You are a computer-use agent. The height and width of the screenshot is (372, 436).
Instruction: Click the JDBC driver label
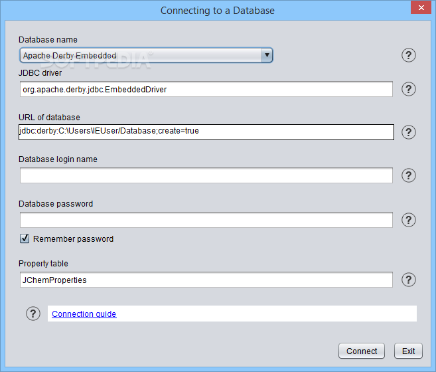click(x=40, y=73)
